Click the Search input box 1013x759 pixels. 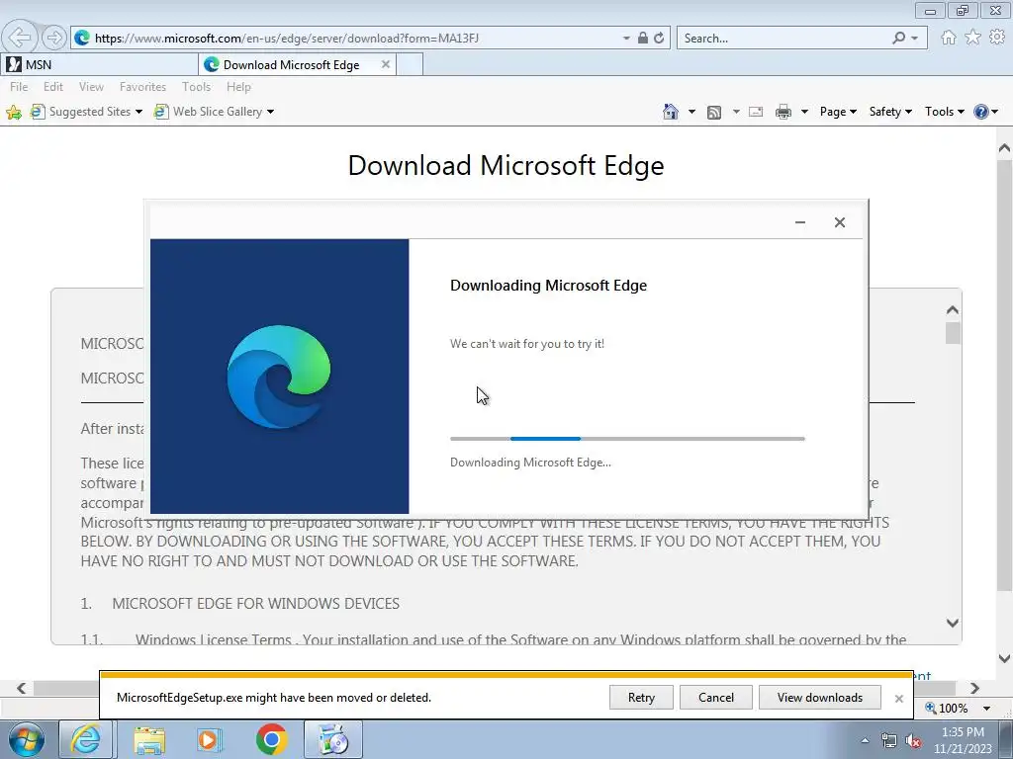coord(784,39)
